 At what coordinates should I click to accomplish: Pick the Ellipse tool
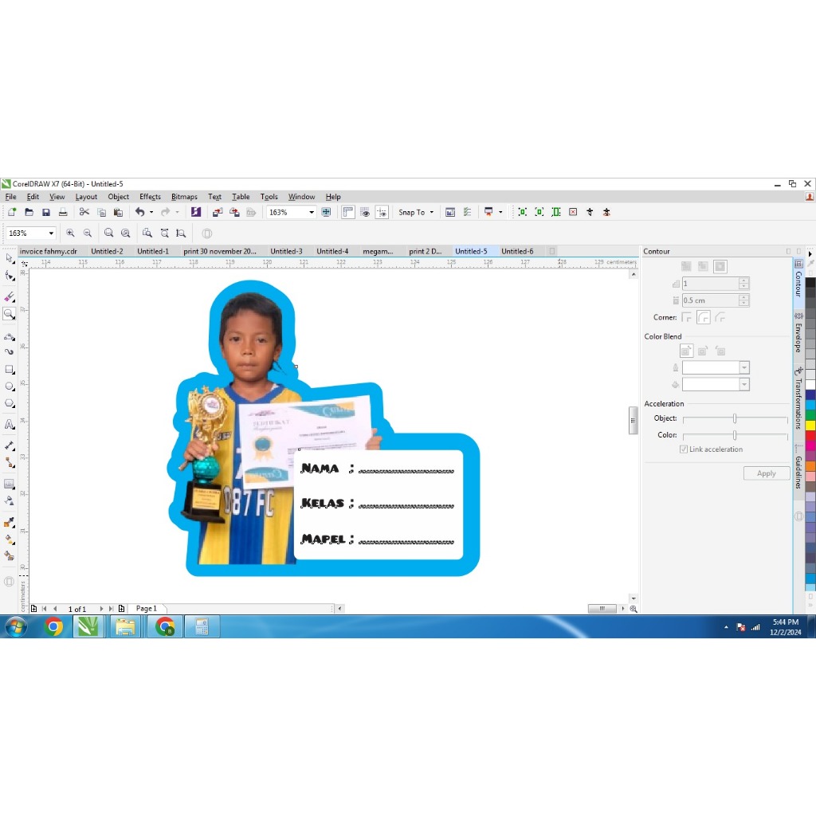10,386
